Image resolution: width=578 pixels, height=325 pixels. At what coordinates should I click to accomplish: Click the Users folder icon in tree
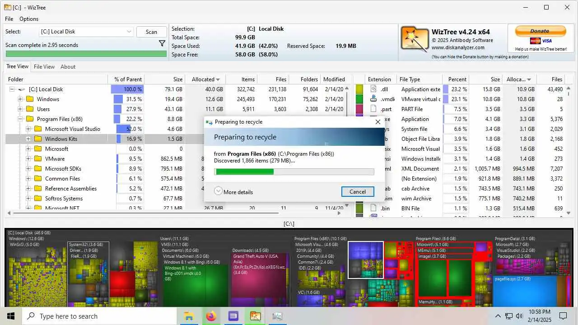pyautogui.click(x=30, y=109)
